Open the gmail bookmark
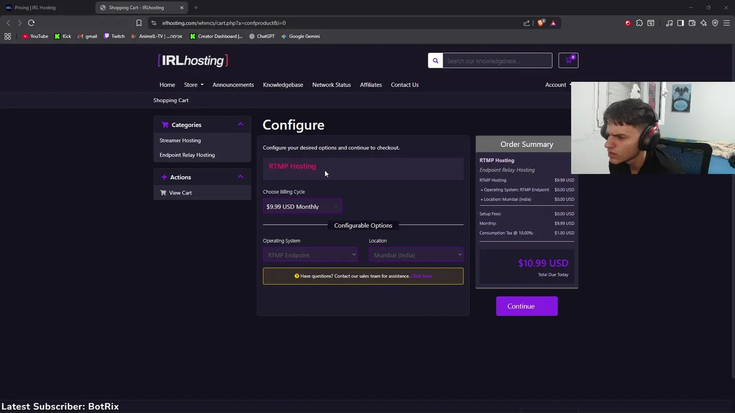 pos(87,36)
